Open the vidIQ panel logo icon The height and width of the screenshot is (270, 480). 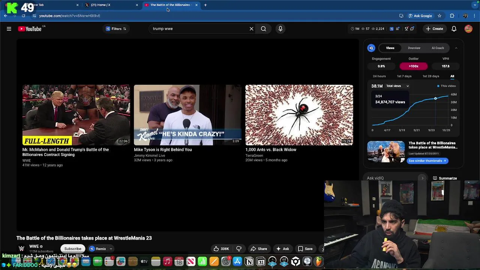(x=371, y=48)
